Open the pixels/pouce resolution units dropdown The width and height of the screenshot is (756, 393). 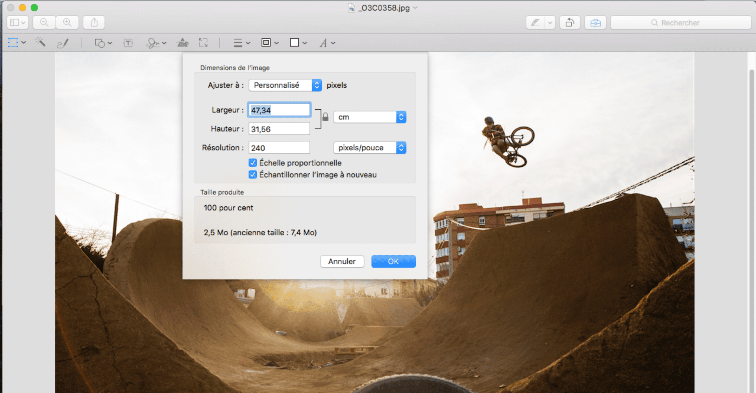pyautogui.click(x=369, y=148)
